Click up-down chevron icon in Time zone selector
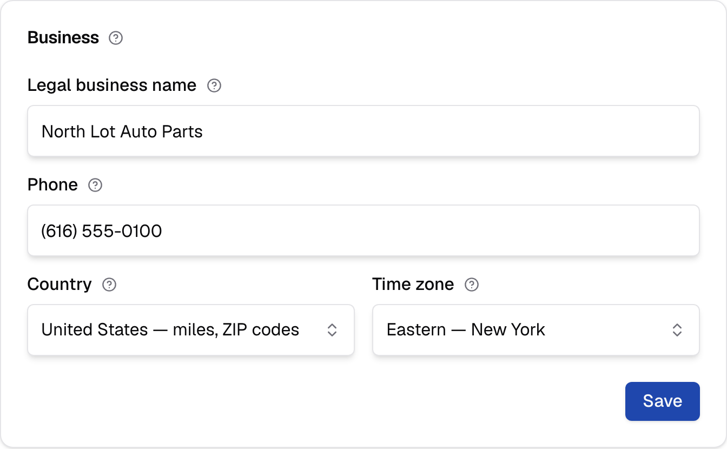Screen dimensions: 727x449 pyautogui.click(x=677, y=330)
